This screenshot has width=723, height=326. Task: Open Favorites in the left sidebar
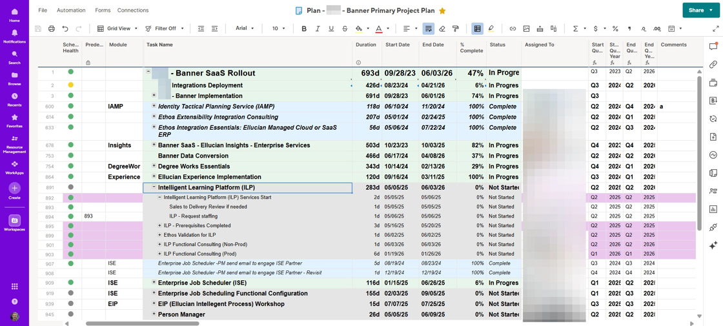14,120
